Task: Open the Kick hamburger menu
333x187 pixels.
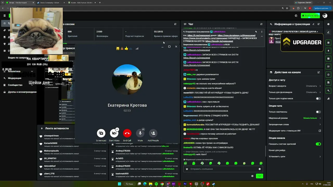Action: 4,16
